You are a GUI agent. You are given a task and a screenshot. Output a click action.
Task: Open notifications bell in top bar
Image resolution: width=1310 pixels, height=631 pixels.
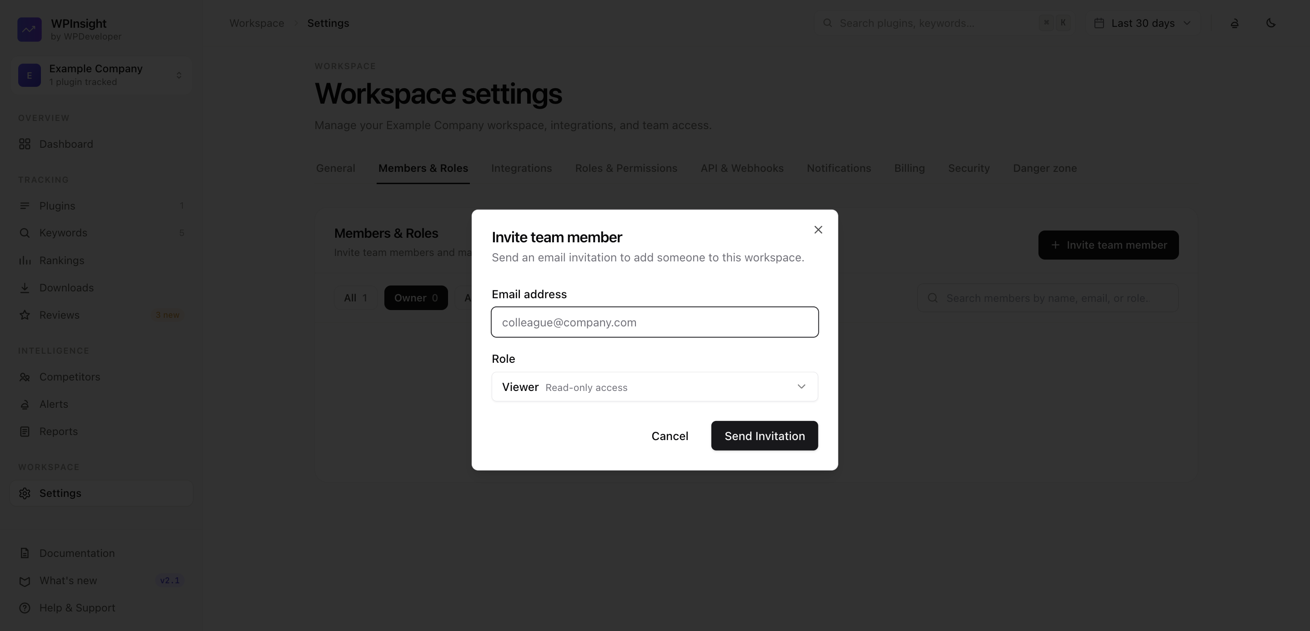pos(1234,23)
